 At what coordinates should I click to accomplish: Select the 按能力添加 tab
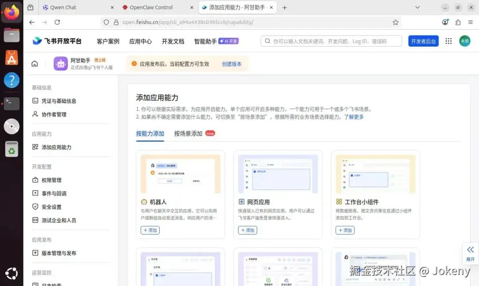pyautogui.click(x=150, y=133)
